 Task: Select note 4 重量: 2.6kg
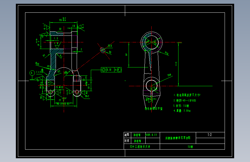(182, 110)
